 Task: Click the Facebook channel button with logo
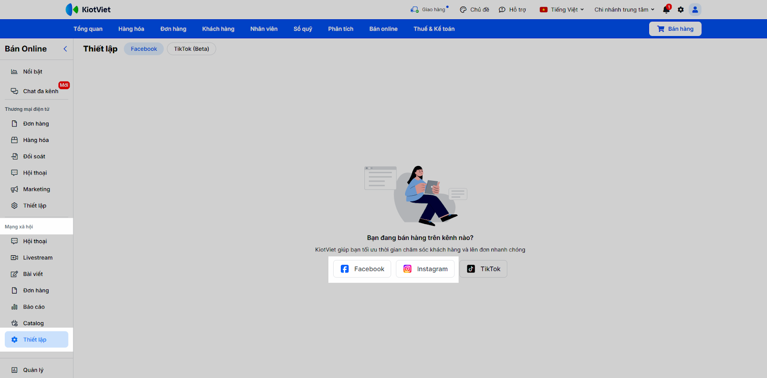tap(362, 269)
